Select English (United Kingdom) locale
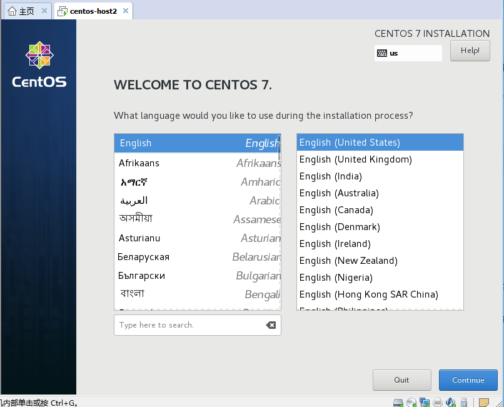Image resolution: width=504 pixels, height=407 pixels. 380,159
